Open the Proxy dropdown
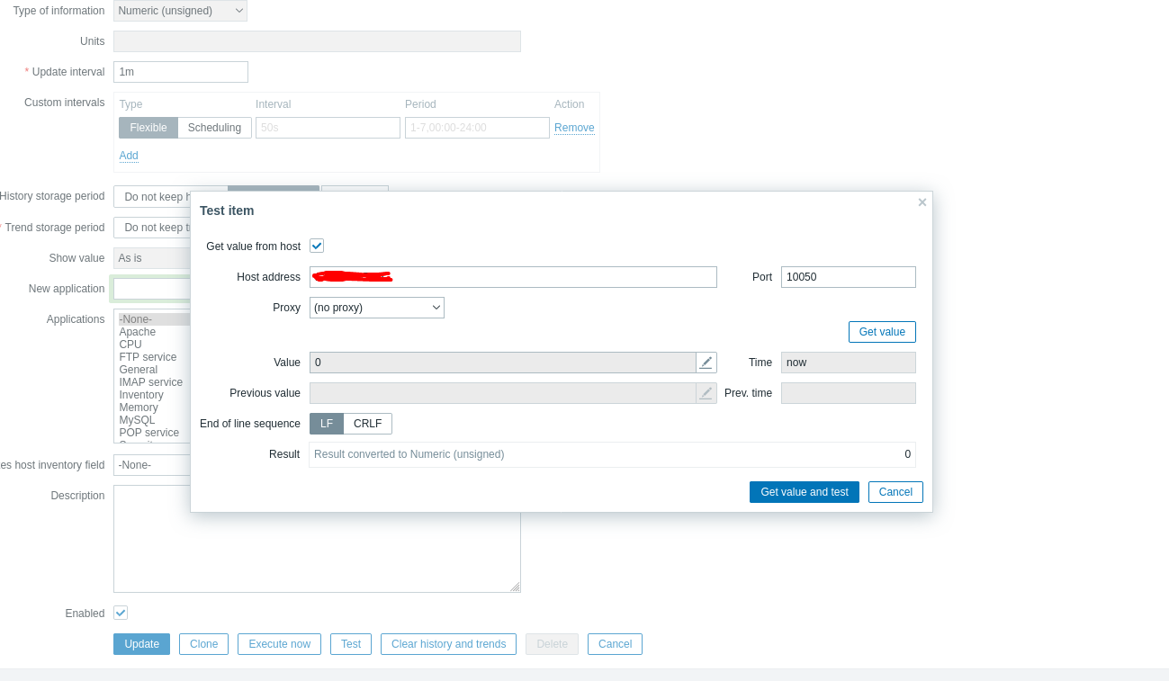 click(376, 307)
